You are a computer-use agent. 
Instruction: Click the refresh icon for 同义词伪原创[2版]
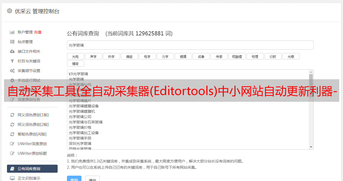[12, 125]
